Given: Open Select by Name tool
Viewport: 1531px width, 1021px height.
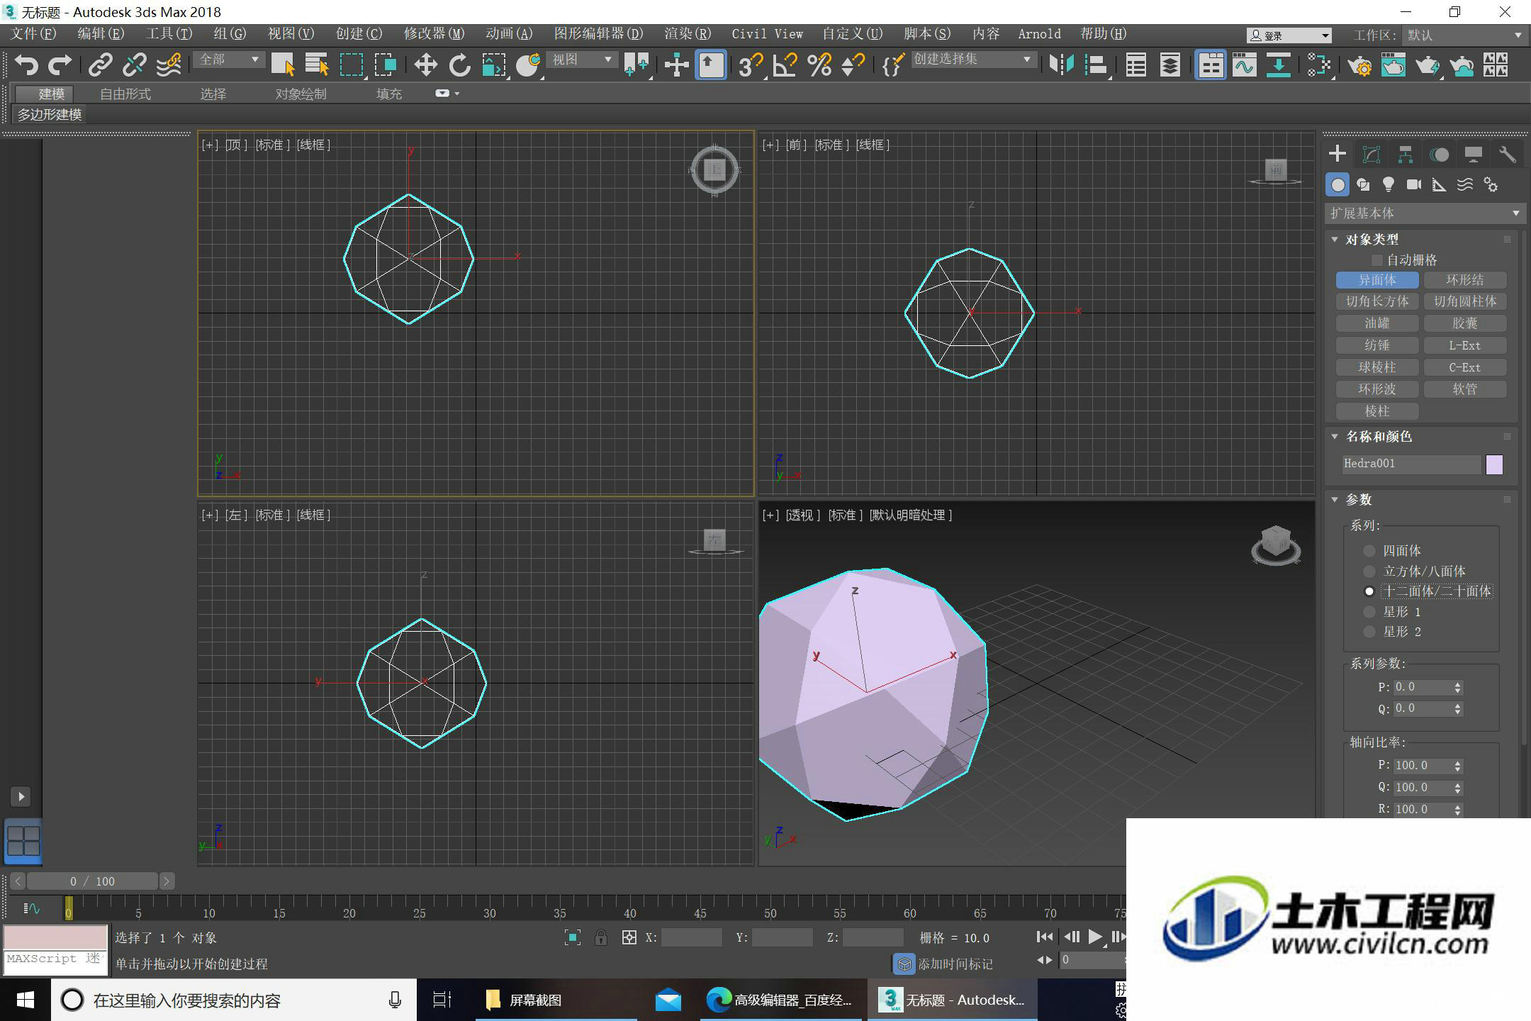Looking at the screenshot, I should click(317, 65).
